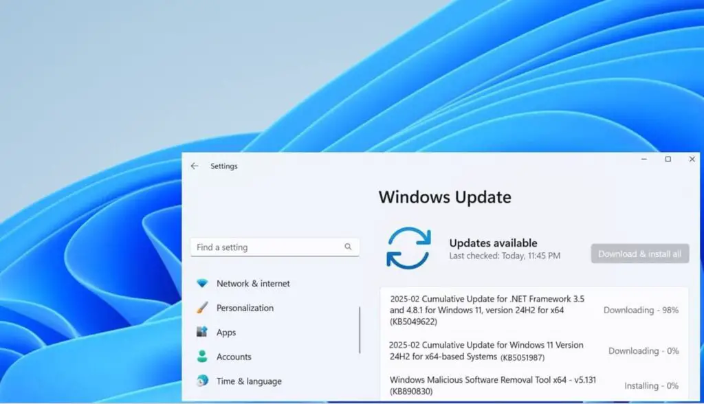
Task: Close the Settings window
Action: point(692,159)
